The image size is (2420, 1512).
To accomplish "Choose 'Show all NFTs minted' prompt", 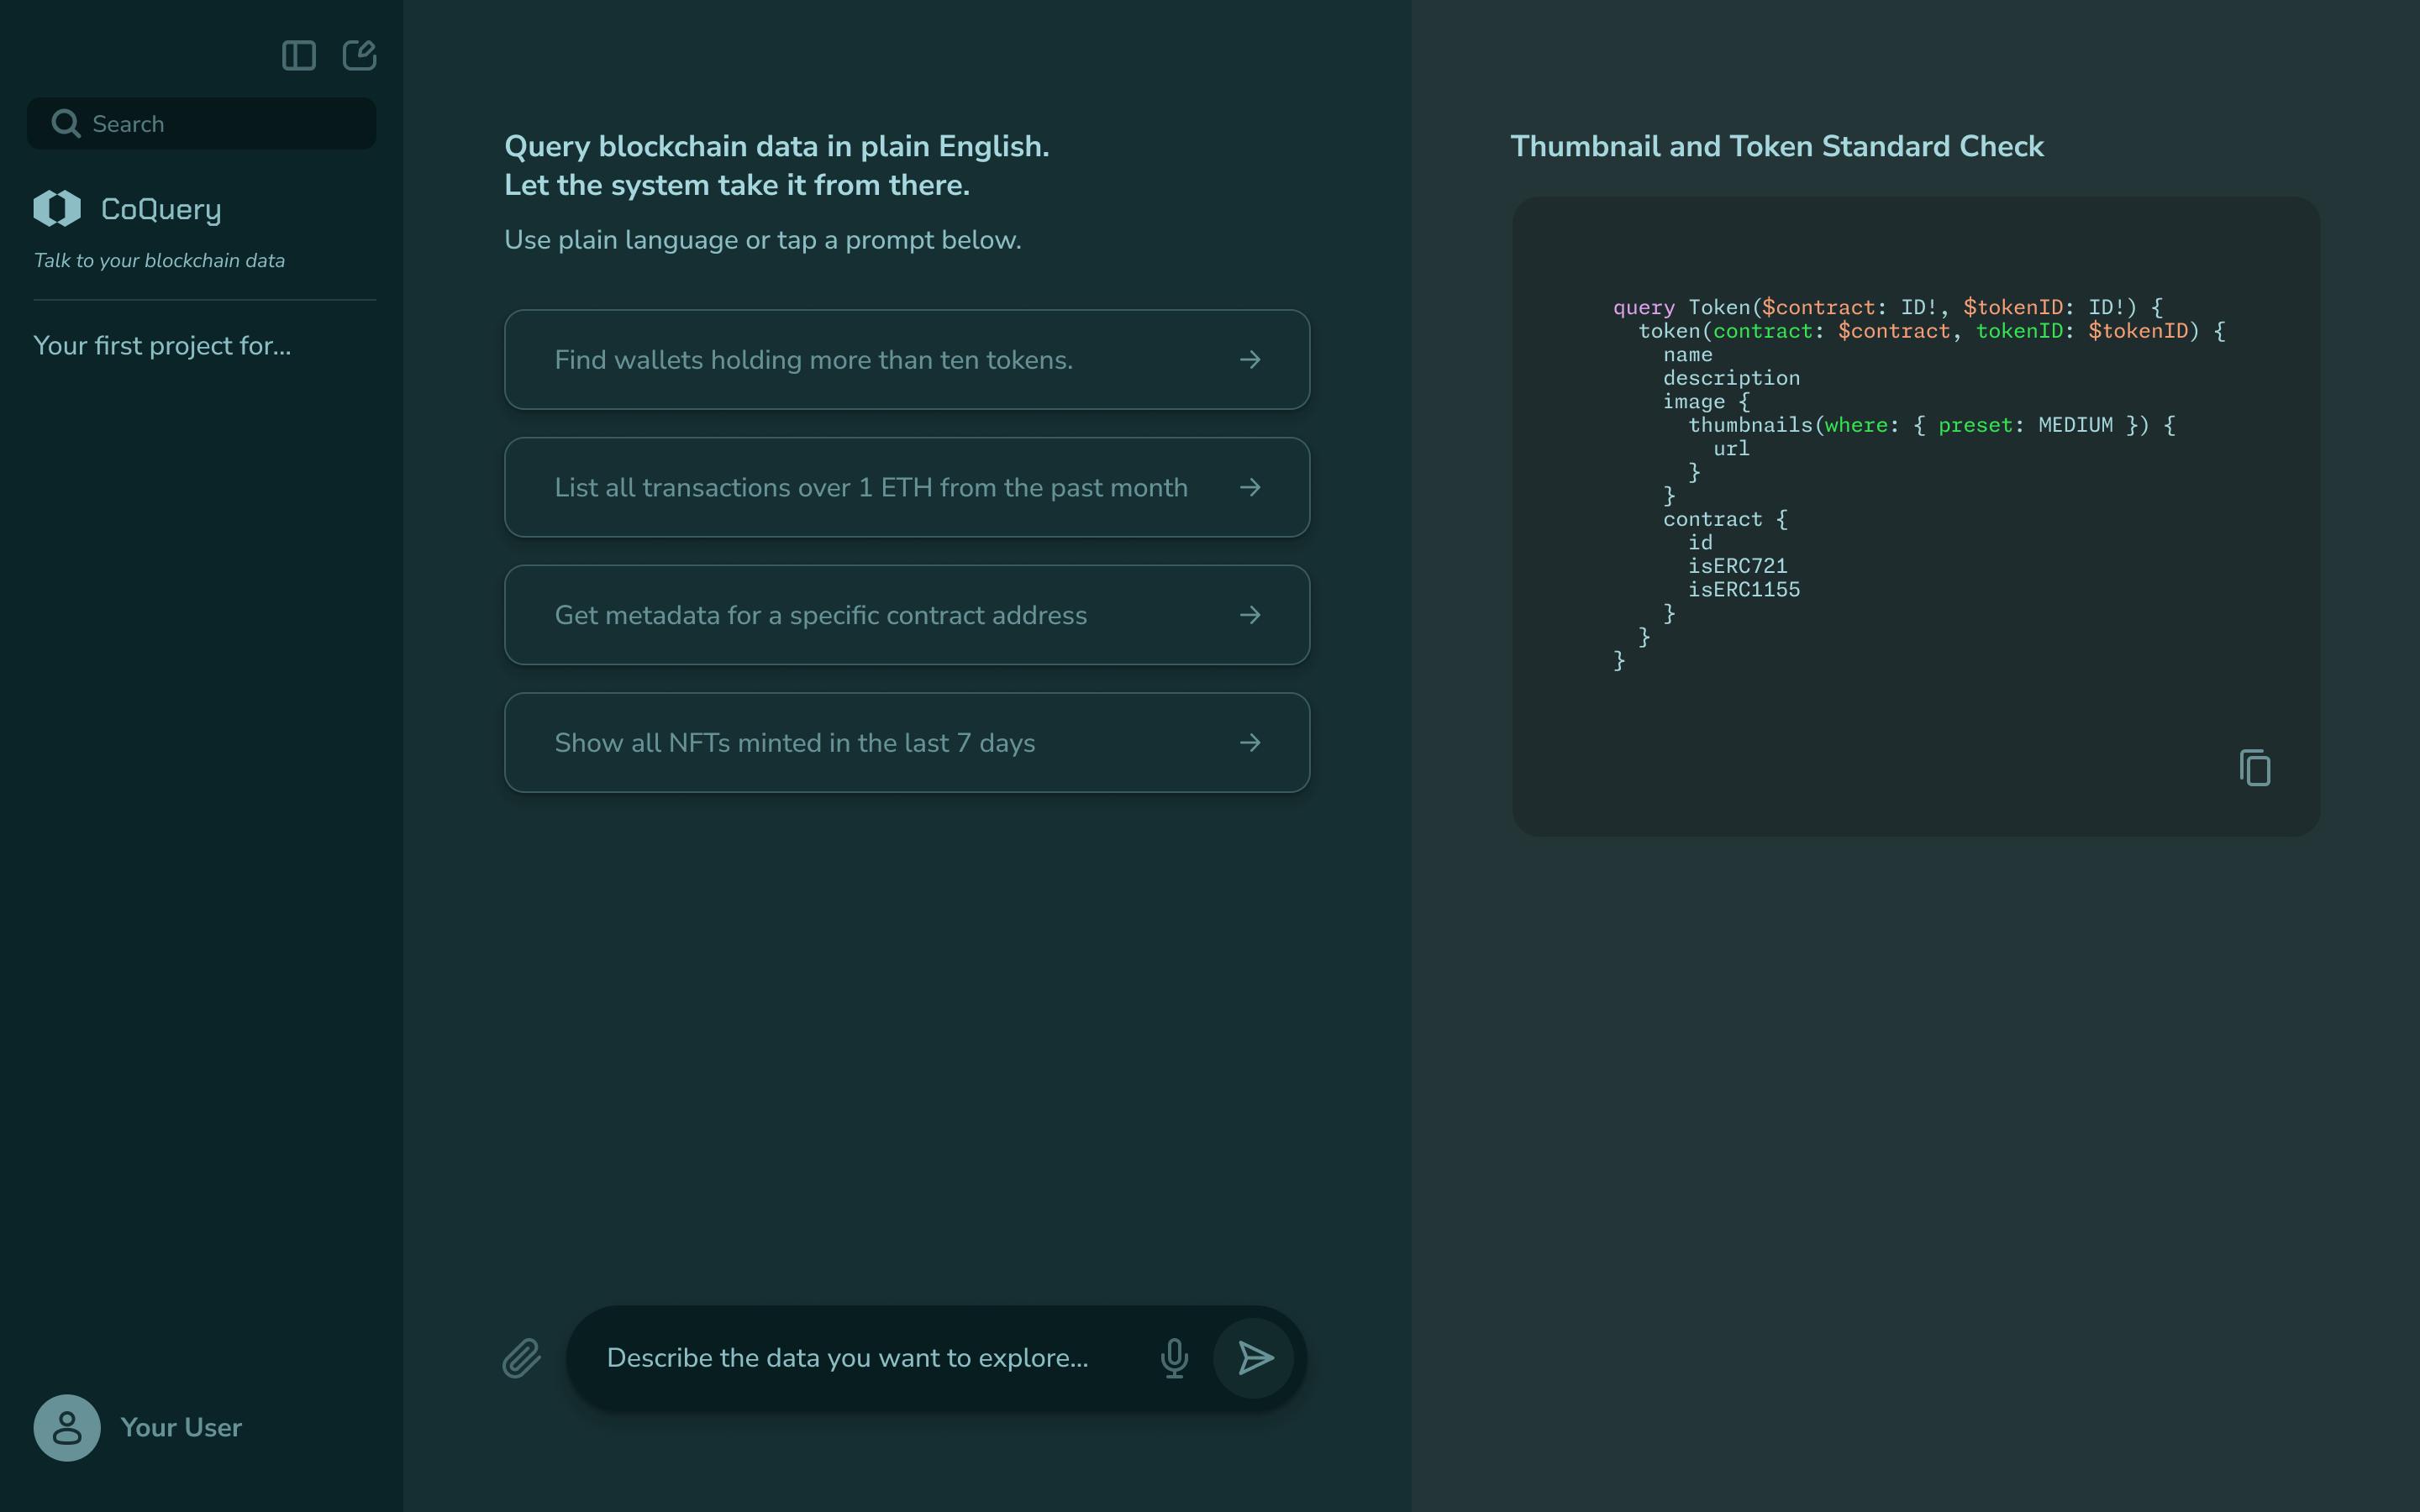I will (x=794, y=743).
